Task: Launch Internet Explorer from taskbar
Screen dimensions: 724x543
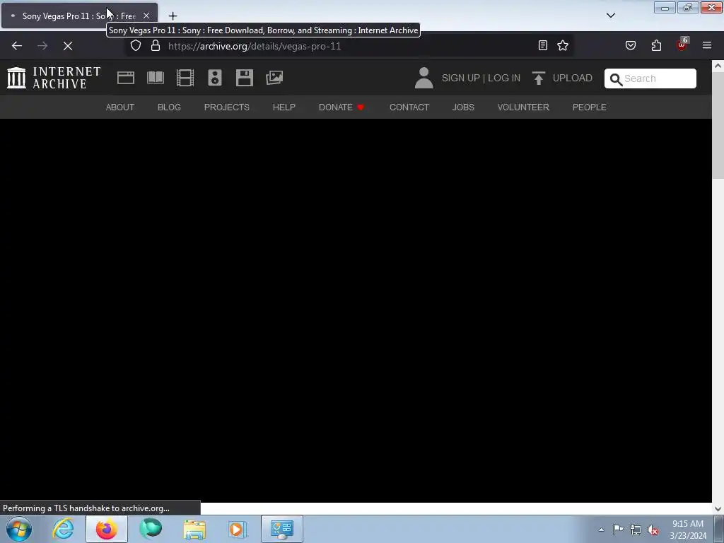Action: [x=63, y=529]
